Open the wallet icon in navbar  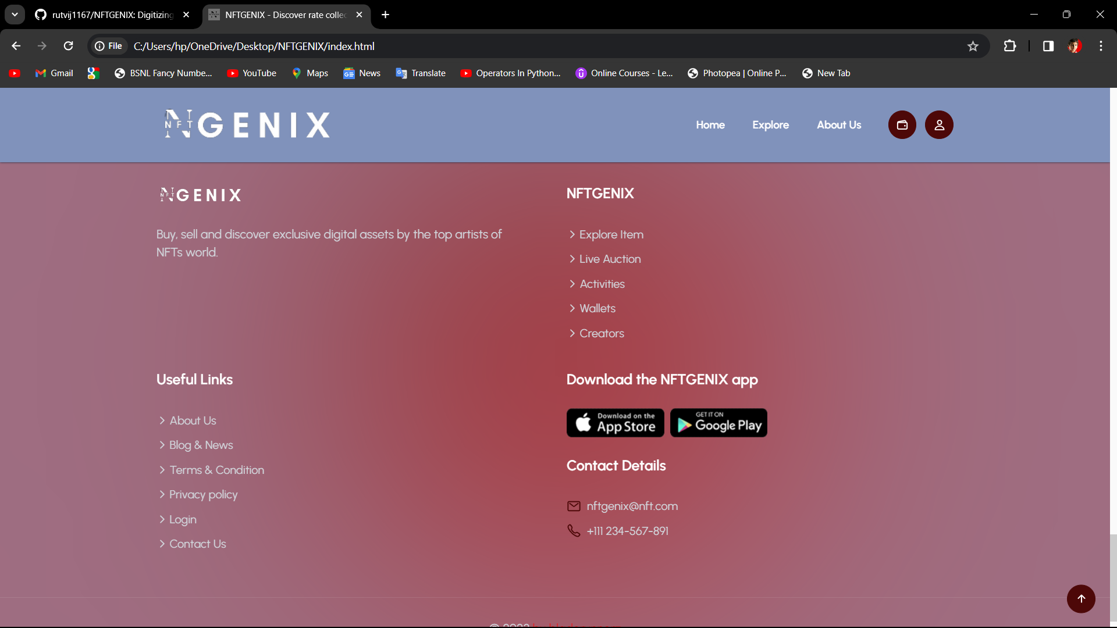(x=902, y=125)
